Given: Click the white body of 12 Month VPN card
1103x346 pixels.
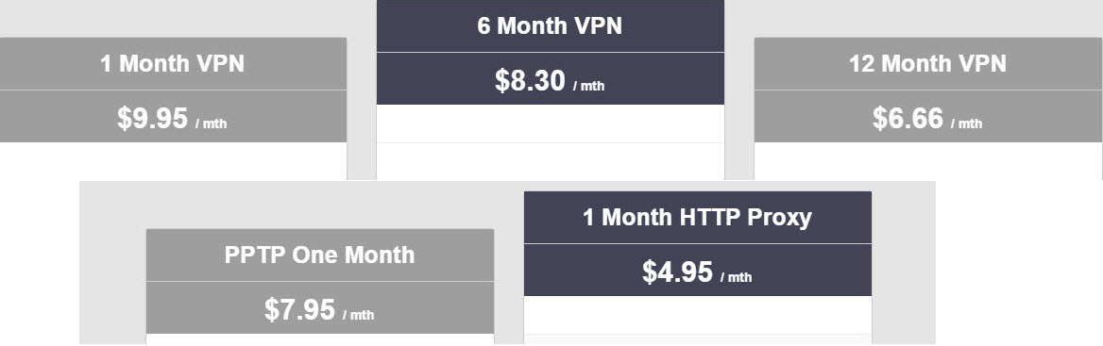Looking at the screenshot, I should 928,160.
